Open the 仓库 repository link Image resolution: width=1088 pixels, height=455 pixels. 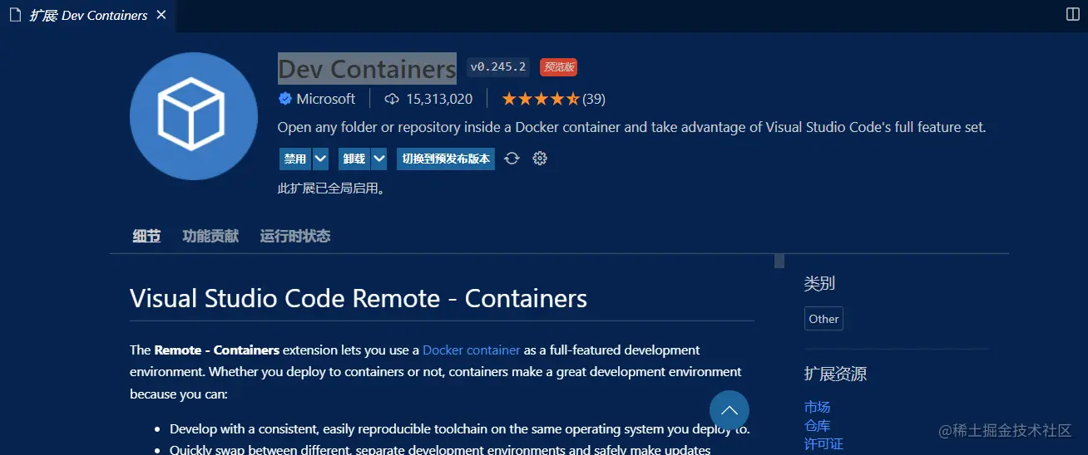pos(817,425)
